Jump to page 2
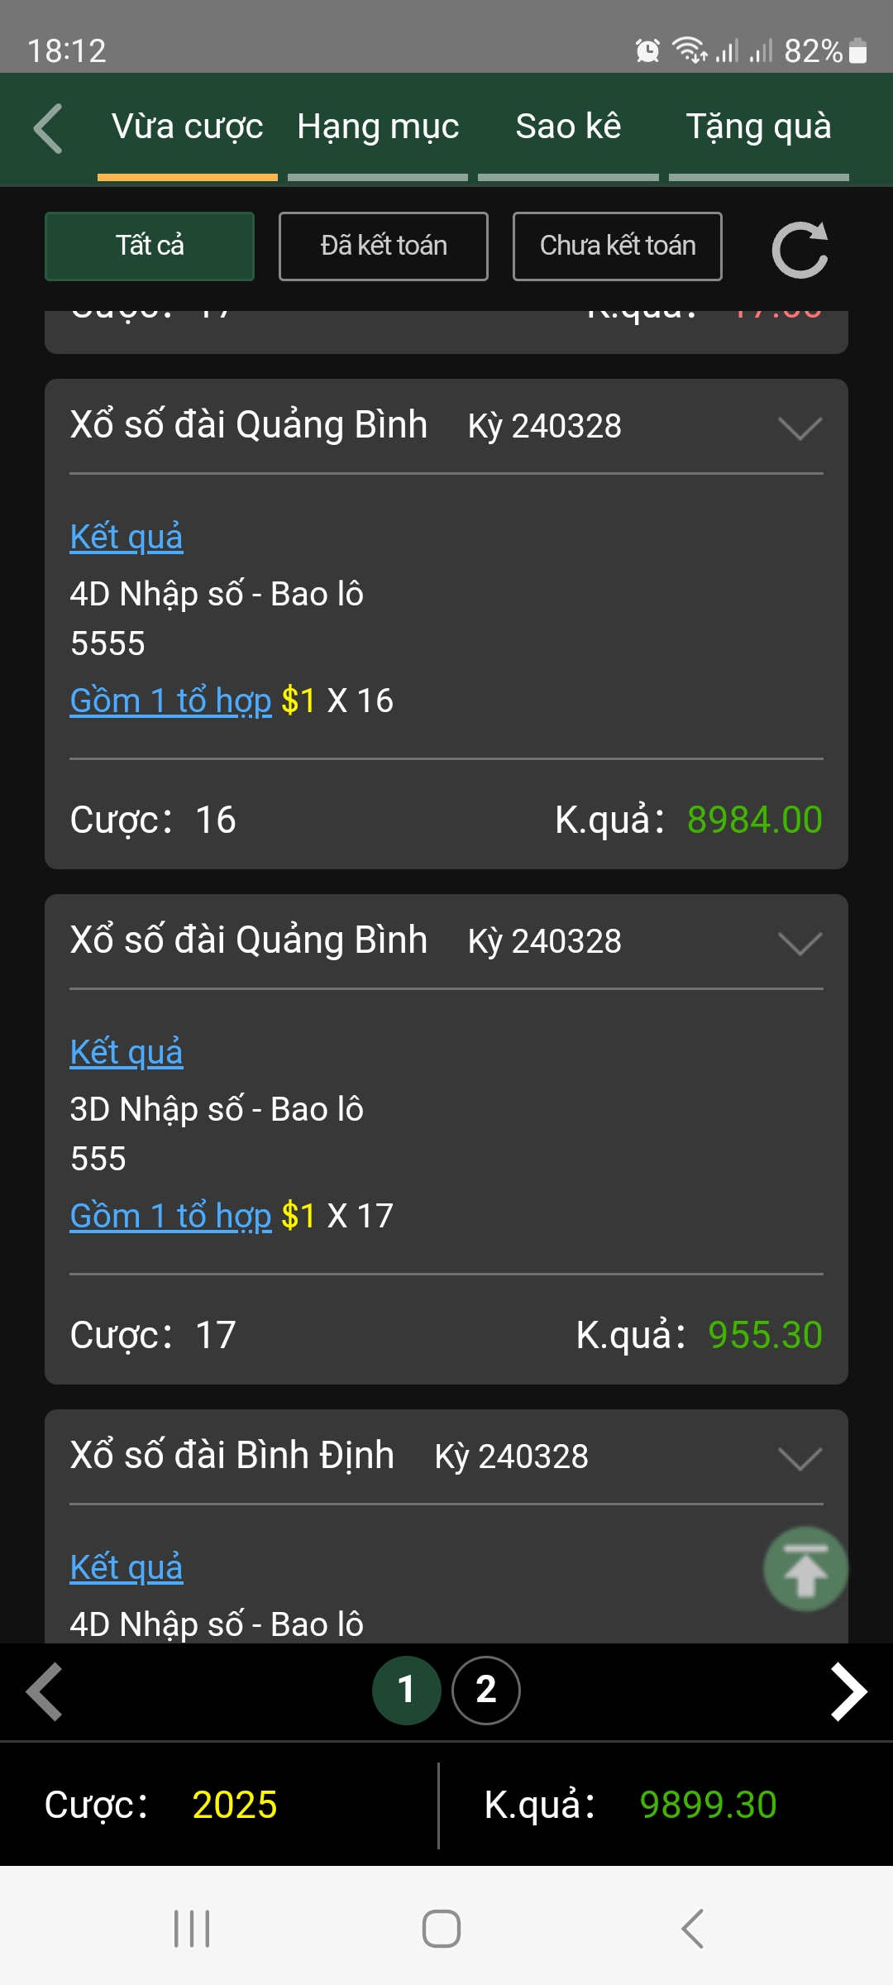 click(486, 1691)
